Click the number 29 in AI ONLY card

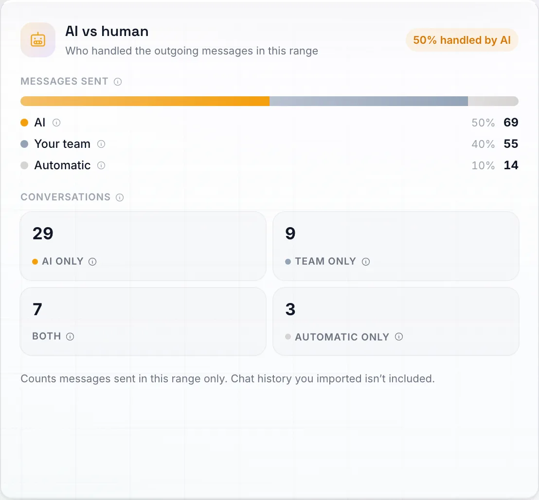click(43, 233)
